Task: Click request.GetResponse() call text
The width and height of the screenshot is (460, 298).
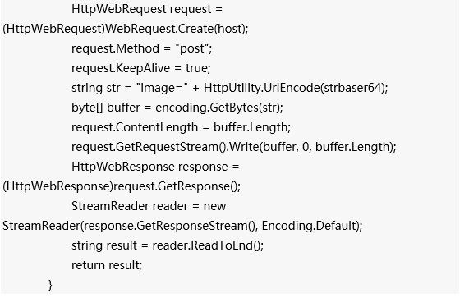Action: [177, 186]
